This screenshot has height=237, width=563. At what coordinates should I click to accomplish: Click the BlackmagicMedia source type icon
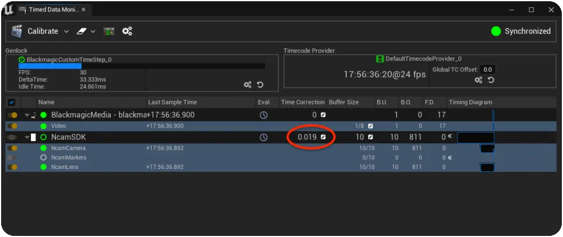(34, 115)
